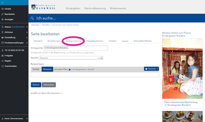This screenshot has width=205, height=122.
Task: Switch to the Kategorisierung tab
Action: [73, 41]
